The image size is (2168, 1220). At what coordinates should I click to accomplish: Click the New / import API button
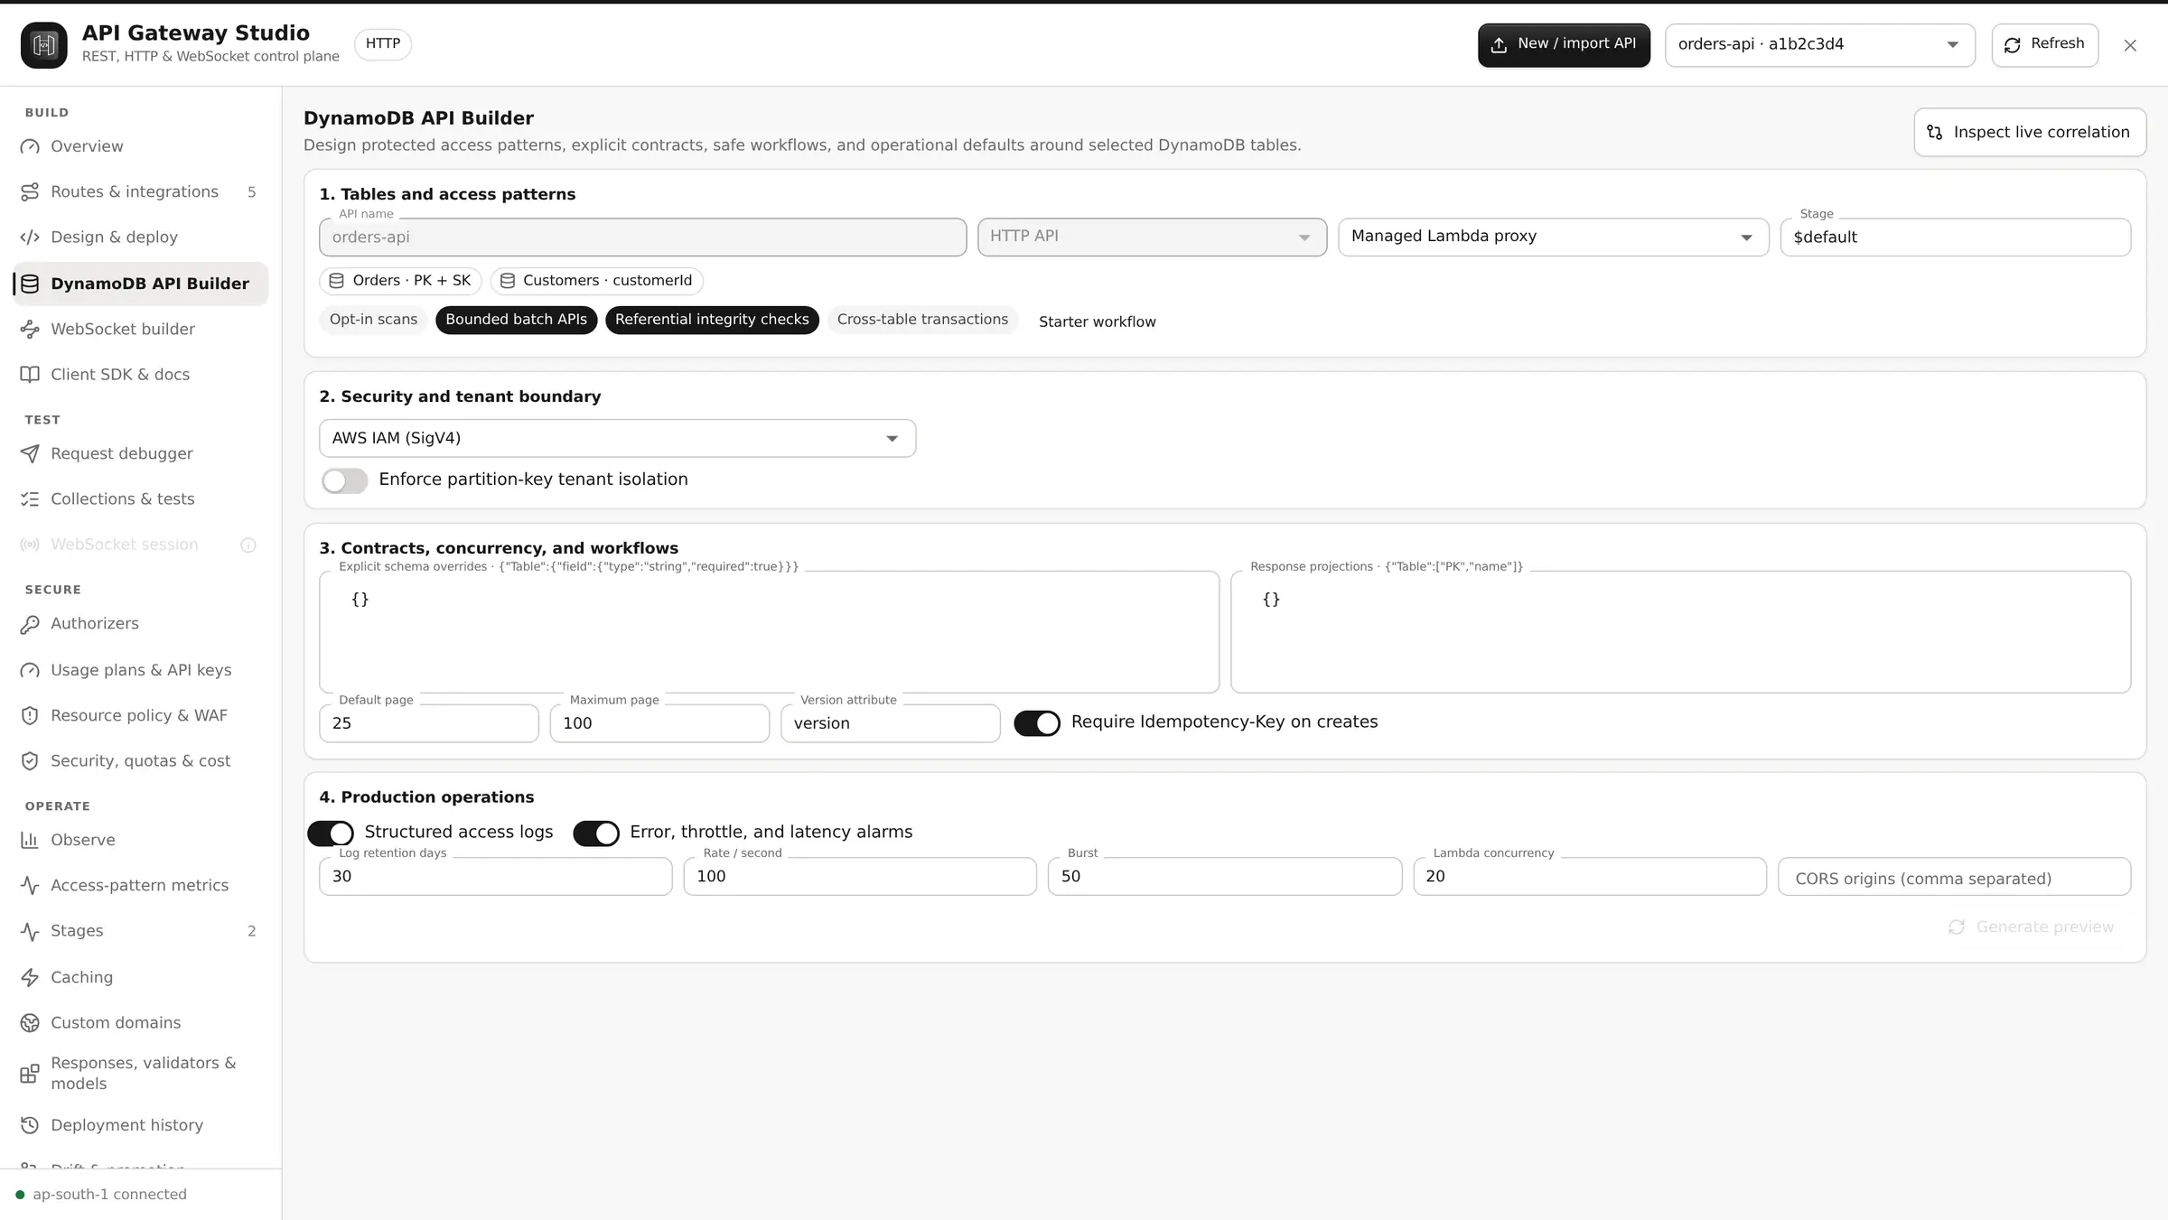[1564, 44]
